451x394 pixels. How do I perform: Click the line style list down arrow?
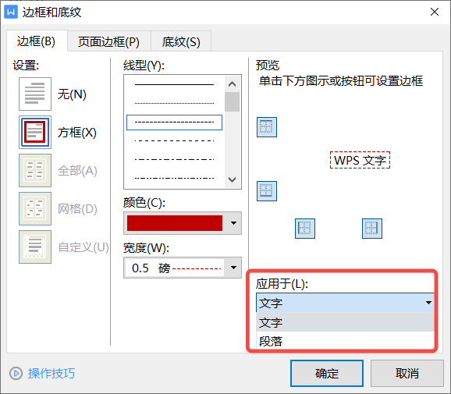[232, 179]
